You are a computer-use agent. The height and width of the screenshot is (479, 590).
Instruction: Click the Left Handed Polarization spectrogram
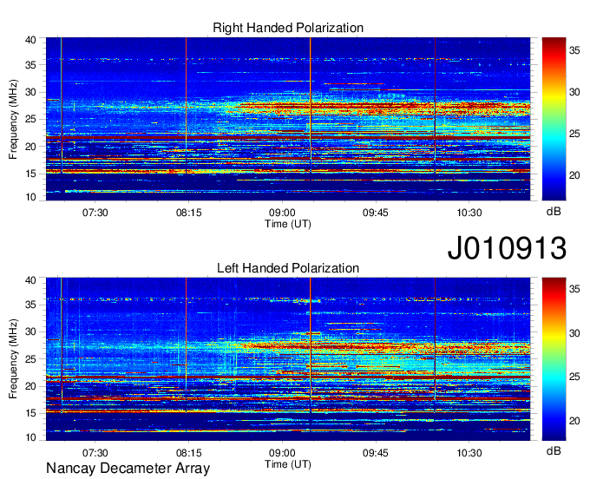(x=288, y=359)
